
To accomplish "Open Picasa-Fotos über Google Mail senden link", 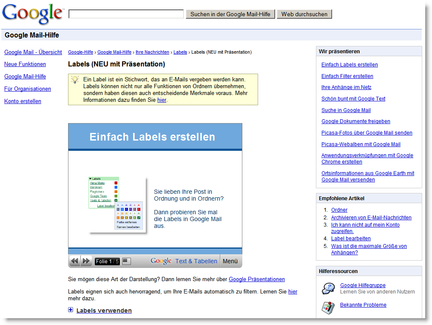I will pyautogui.click(x=367, y=133).
